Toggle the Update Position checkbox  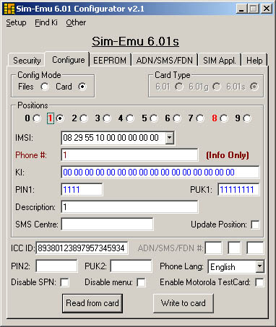tap(255, 224)
